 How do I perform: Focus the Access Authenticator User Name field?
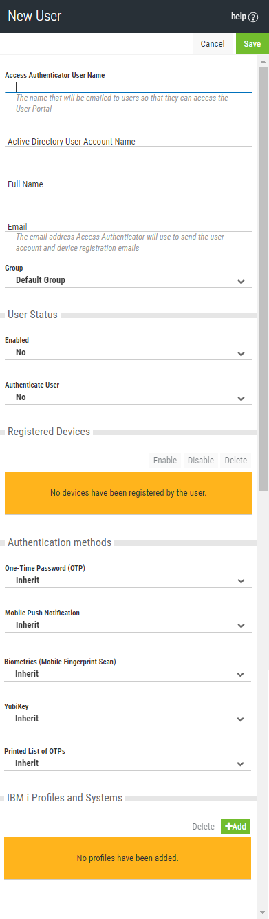pos(128,87)
